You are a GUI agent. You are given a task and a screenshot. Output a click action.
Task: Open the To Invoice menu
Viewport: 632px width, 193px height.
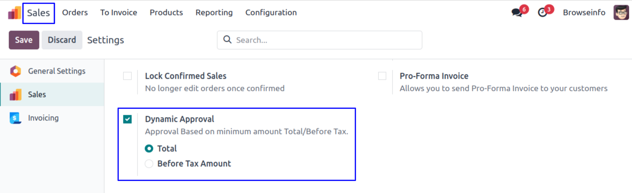(119, 13)
